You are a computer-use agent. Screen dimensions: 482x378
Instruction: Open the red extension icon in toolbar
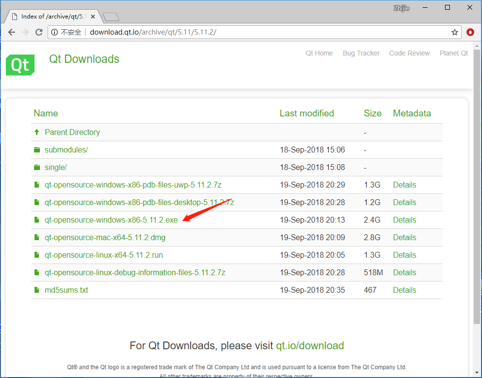click(470, 32)
